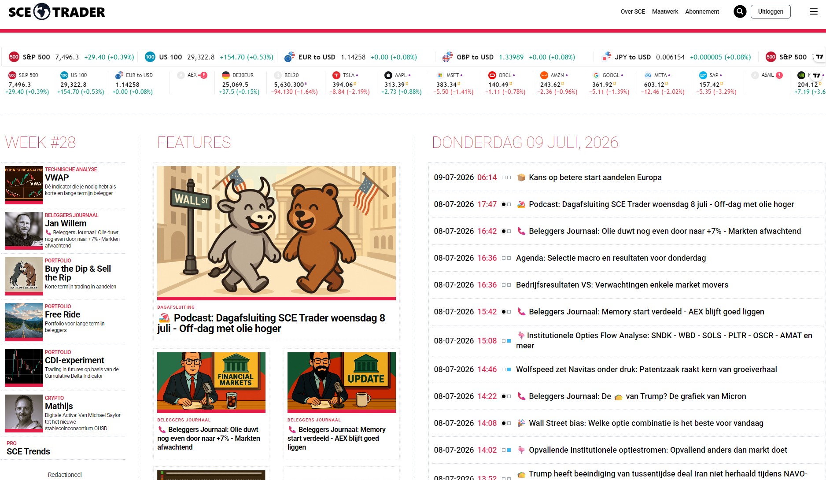826x480 pixels.
Task: Click the Uitloggen button
Action: click(x=771, y=11)
